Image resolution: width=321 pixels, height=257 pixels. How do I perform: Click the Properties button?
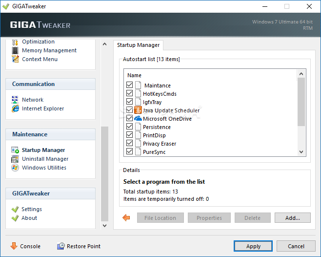(x=209, y=218)
